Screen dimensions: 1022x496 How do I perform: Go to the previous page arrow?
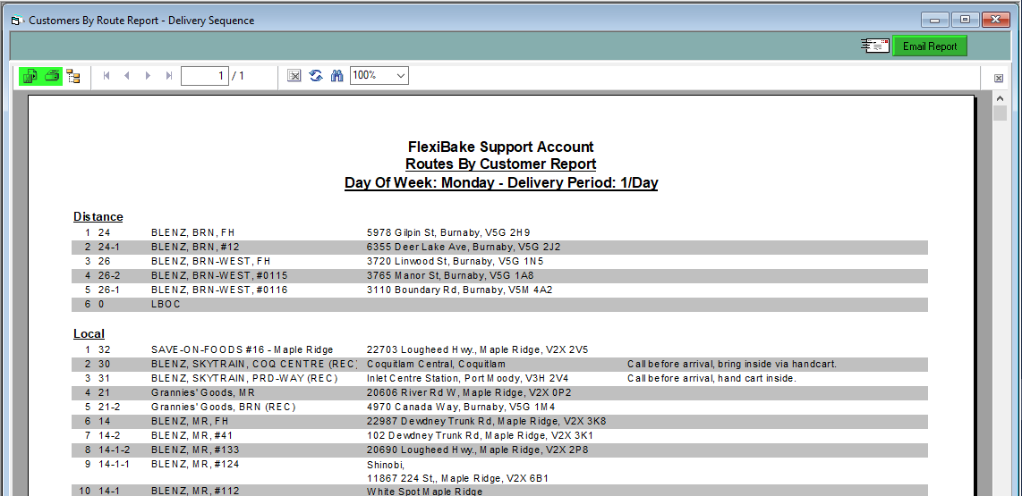coord(127,76)
